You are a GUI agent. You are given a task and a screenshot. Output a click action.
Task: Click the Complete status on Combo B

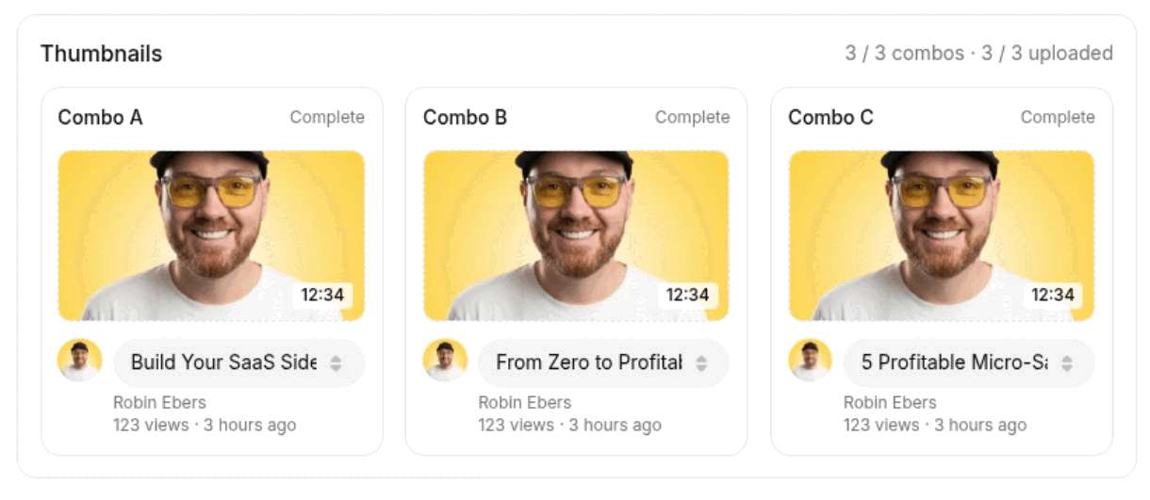click(693, 118)
